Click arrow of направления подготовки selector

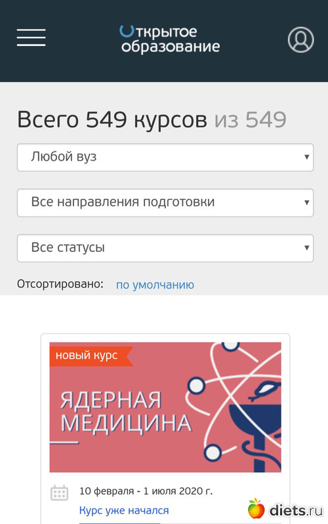pos(306,202)
